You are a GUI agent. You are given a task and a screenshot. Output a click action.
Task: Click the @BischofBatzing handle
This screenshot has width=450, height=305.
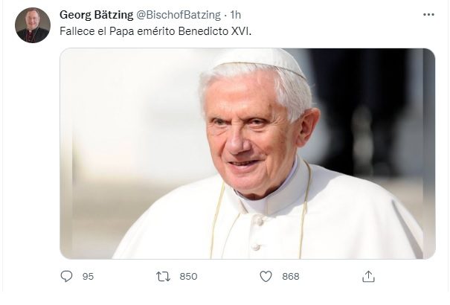point(177,14)
